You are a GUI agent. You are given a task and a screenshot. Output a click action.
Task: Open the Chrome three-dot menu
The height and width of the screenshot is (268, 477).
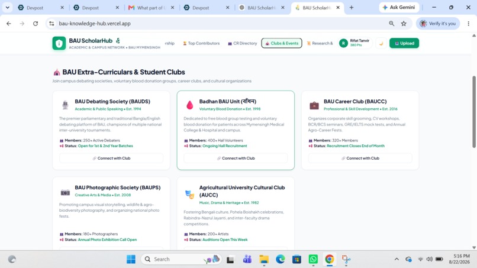pos(469,24)
